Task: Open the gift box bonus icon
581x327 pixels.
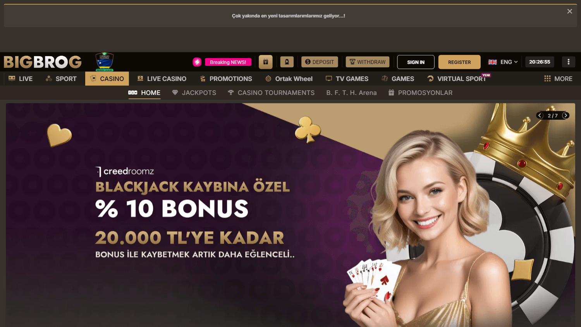Action: point(266,62)
